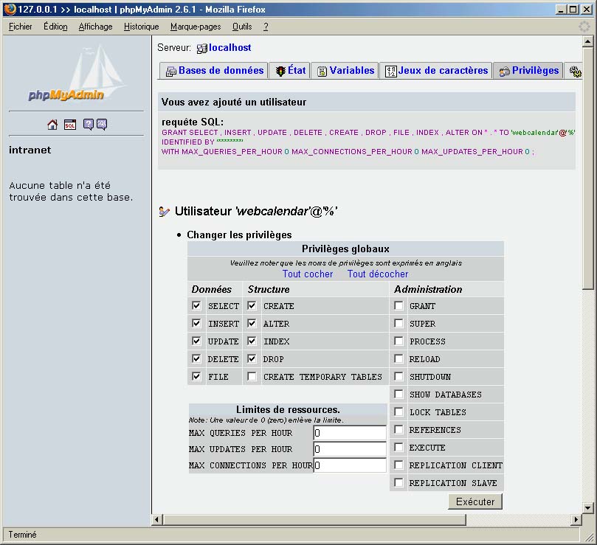This screenshot has height=545, width=597.
Task: Enable the GRANT privilege
Action: [398, 305]
